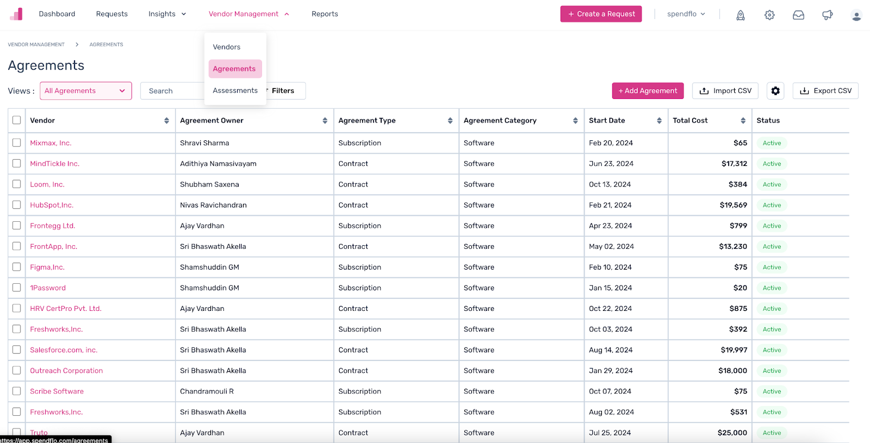Click Export CSV button
Screen dimensions: 870x443
[825, 91]
